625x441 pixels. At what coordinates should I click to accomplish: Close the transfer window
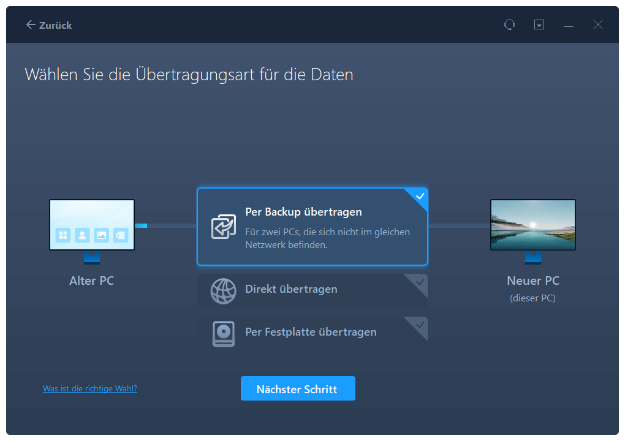pos(597,24)
